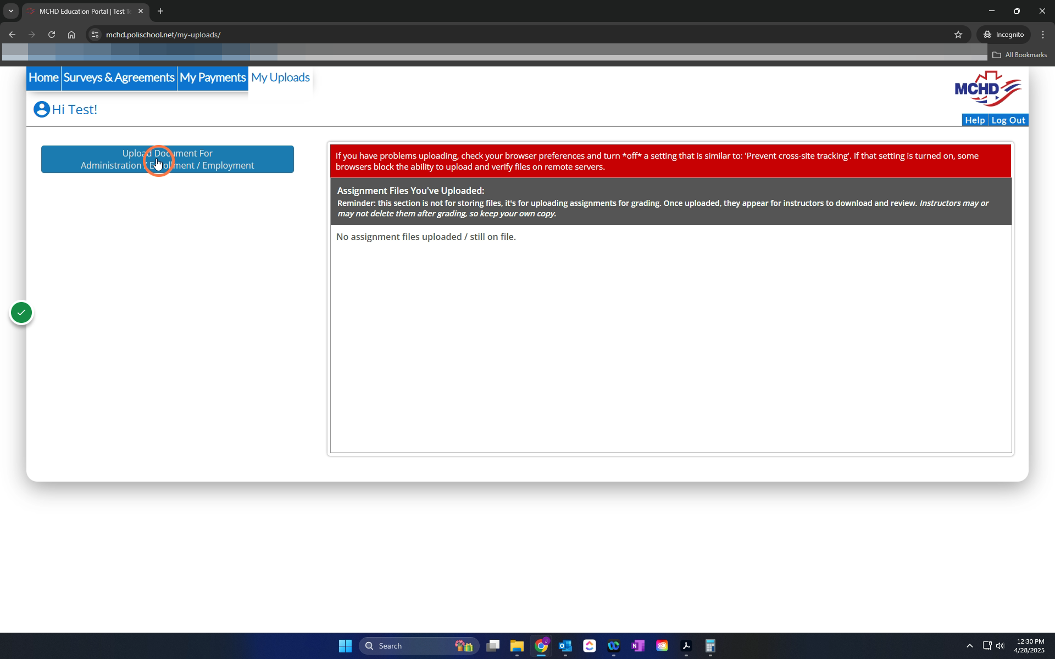Open the clock and date panel
This screenshot has height=659, width=1055.
1030,646
